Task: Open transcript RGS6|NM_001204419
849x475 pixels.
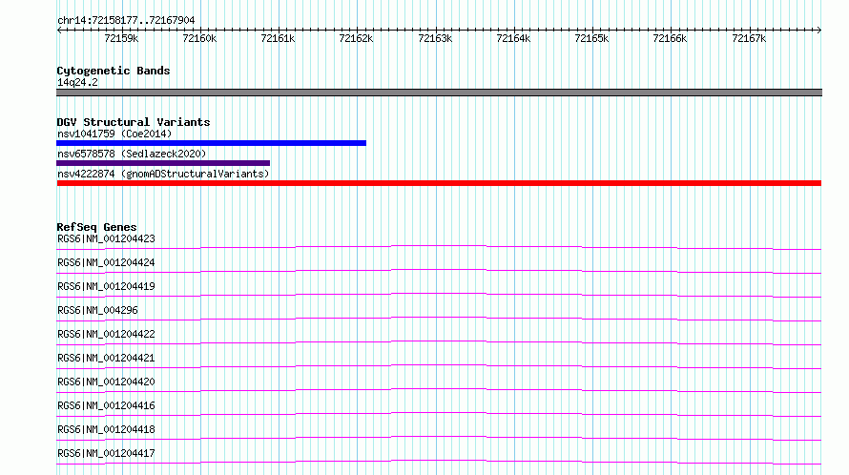Action: [x=106, y=286]
